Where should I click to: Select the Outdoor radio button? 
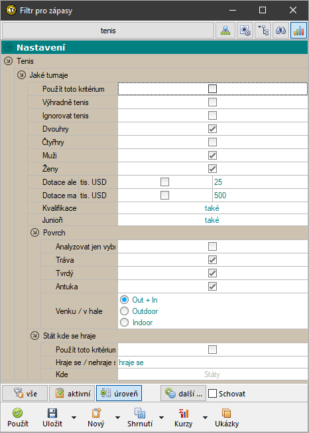click(x=125, y=311)
